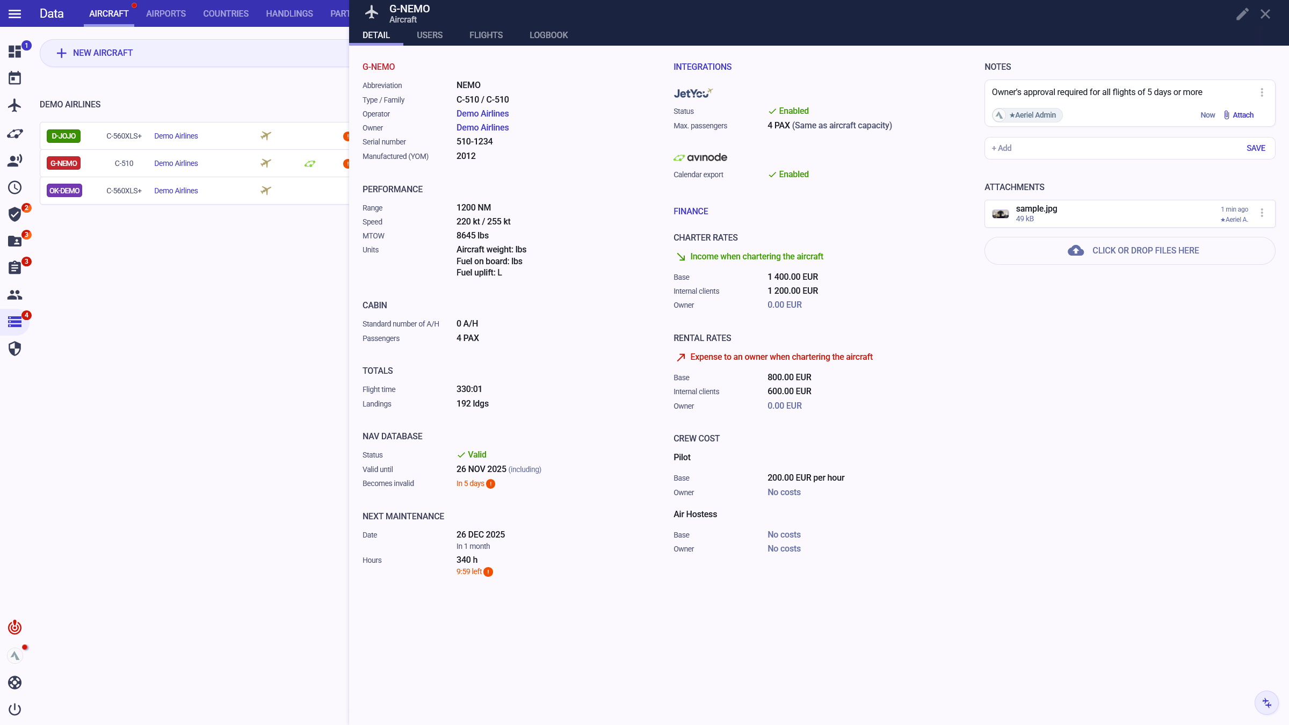Open the help lifebuoy icon
The height and width of the screenshot is (725, 1289).
pyautogui.click(x=15, y=683)
